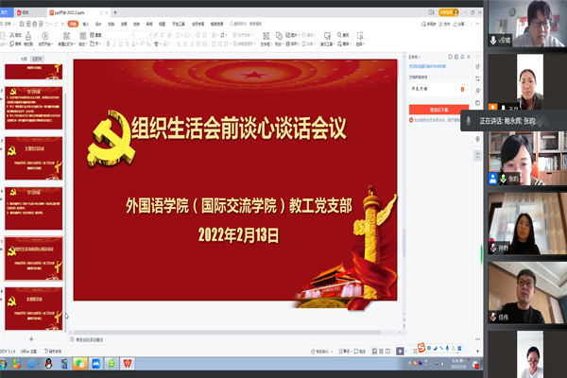Expand the bullets list dropdown
The height and width of the screenshot is (378, 567).
click(181, 35)
